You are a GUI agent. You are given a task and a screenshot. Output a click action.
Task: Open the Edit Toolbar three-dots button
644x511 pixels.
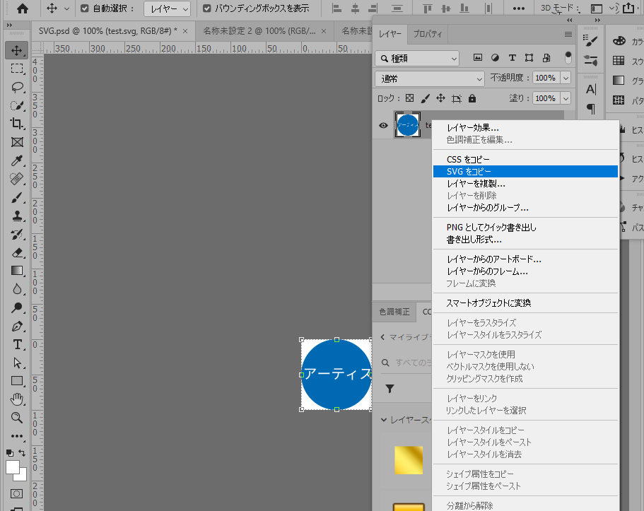16,436
